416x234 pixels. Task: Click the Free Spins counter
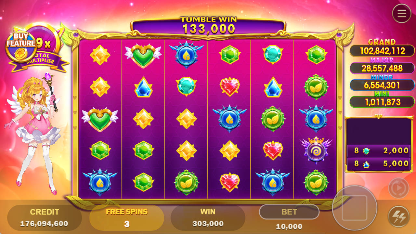tap(127, 218)
